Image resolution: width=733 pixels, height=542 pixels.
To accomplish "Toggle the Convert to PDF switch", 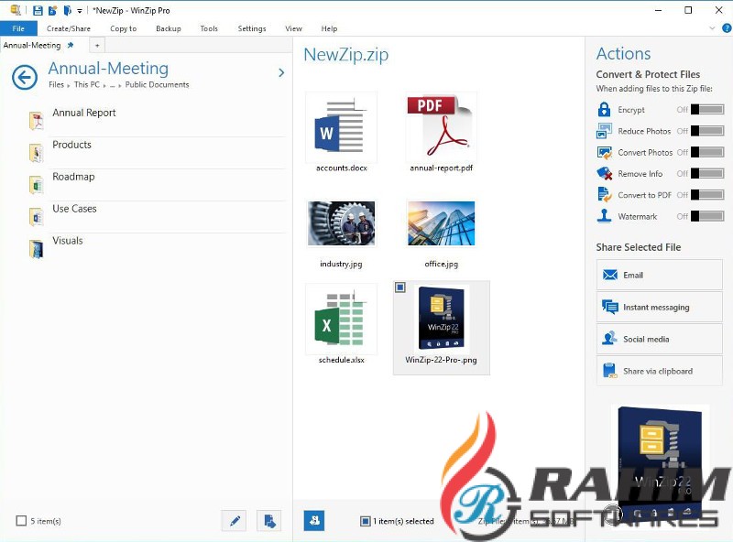I will click(x=707, y=195).
